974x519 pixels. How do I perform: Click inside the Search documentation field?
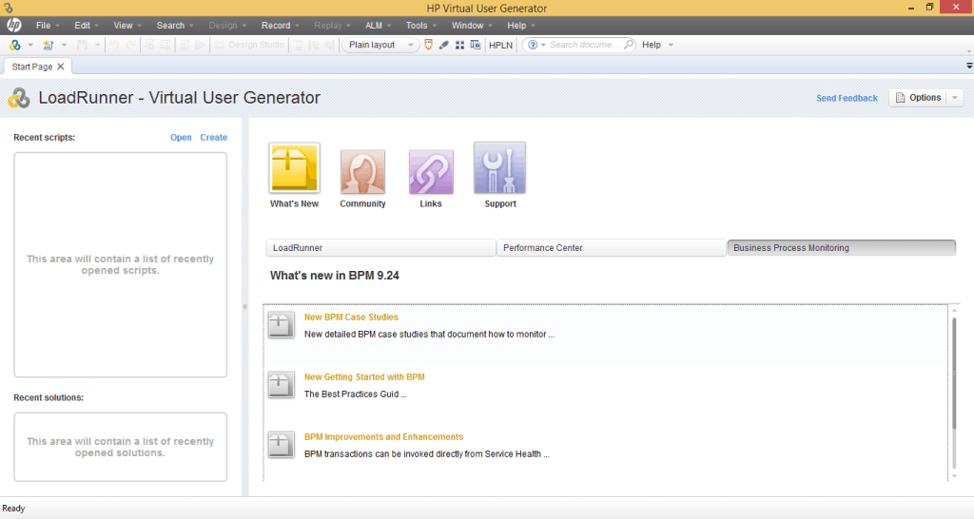[x=584, y=45]
